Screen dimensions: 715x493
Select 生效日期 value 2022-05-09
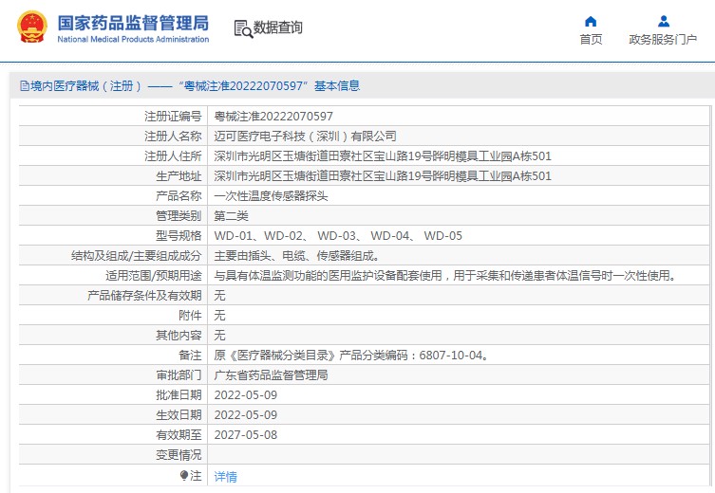245,415
